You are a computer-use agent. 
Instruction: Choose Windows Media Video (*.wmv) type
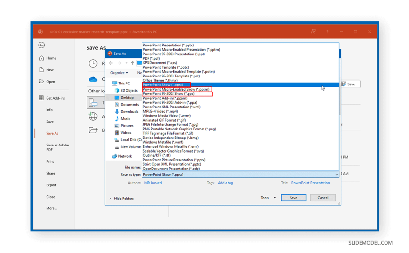pyautogui.click(x=241, y=115)
